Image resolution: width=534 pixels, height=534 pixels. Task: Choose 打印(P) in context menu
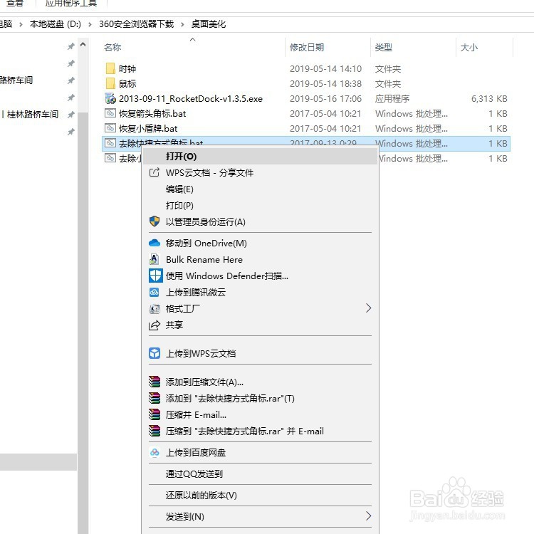coord(260,205)
